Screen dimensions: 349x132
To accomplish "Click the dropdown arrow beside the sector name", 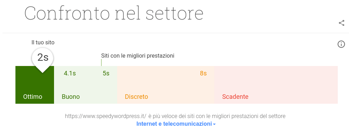I will pyautogui.click(x=214, y=124).
